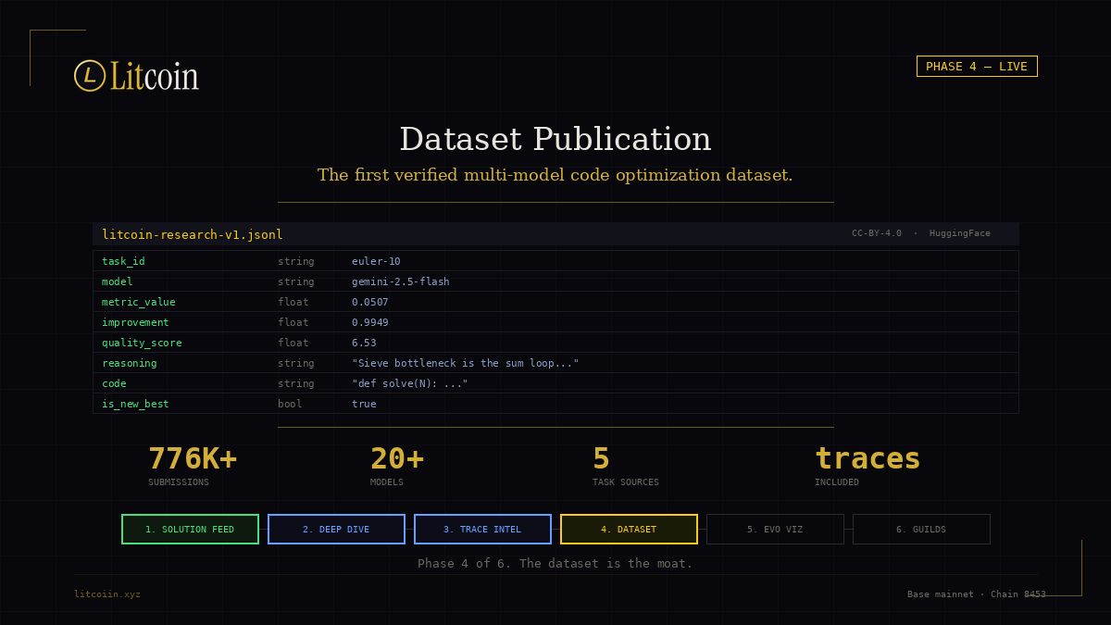1111x625 pixels.
Task: Select the improvement field name
Action: [135, 322]
